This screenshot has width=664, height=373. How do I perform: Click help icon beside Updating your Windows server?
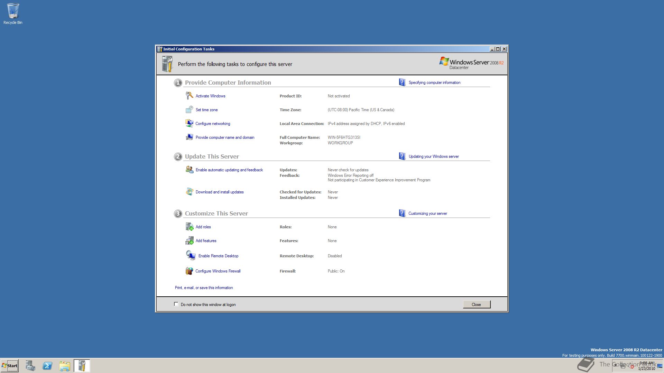click(402, 156)
